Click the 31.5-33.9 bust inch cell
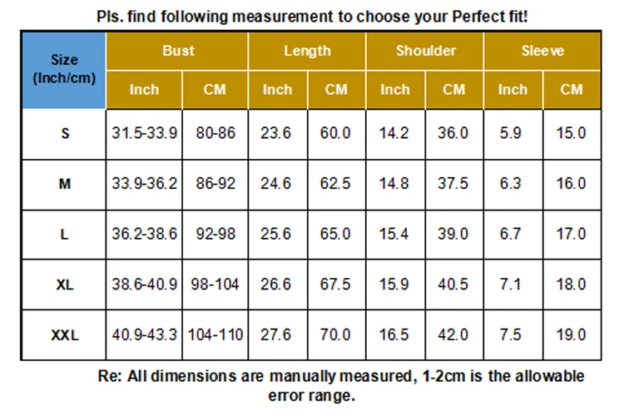This screenshot has height=416, width=624. [x=144, y=135]
